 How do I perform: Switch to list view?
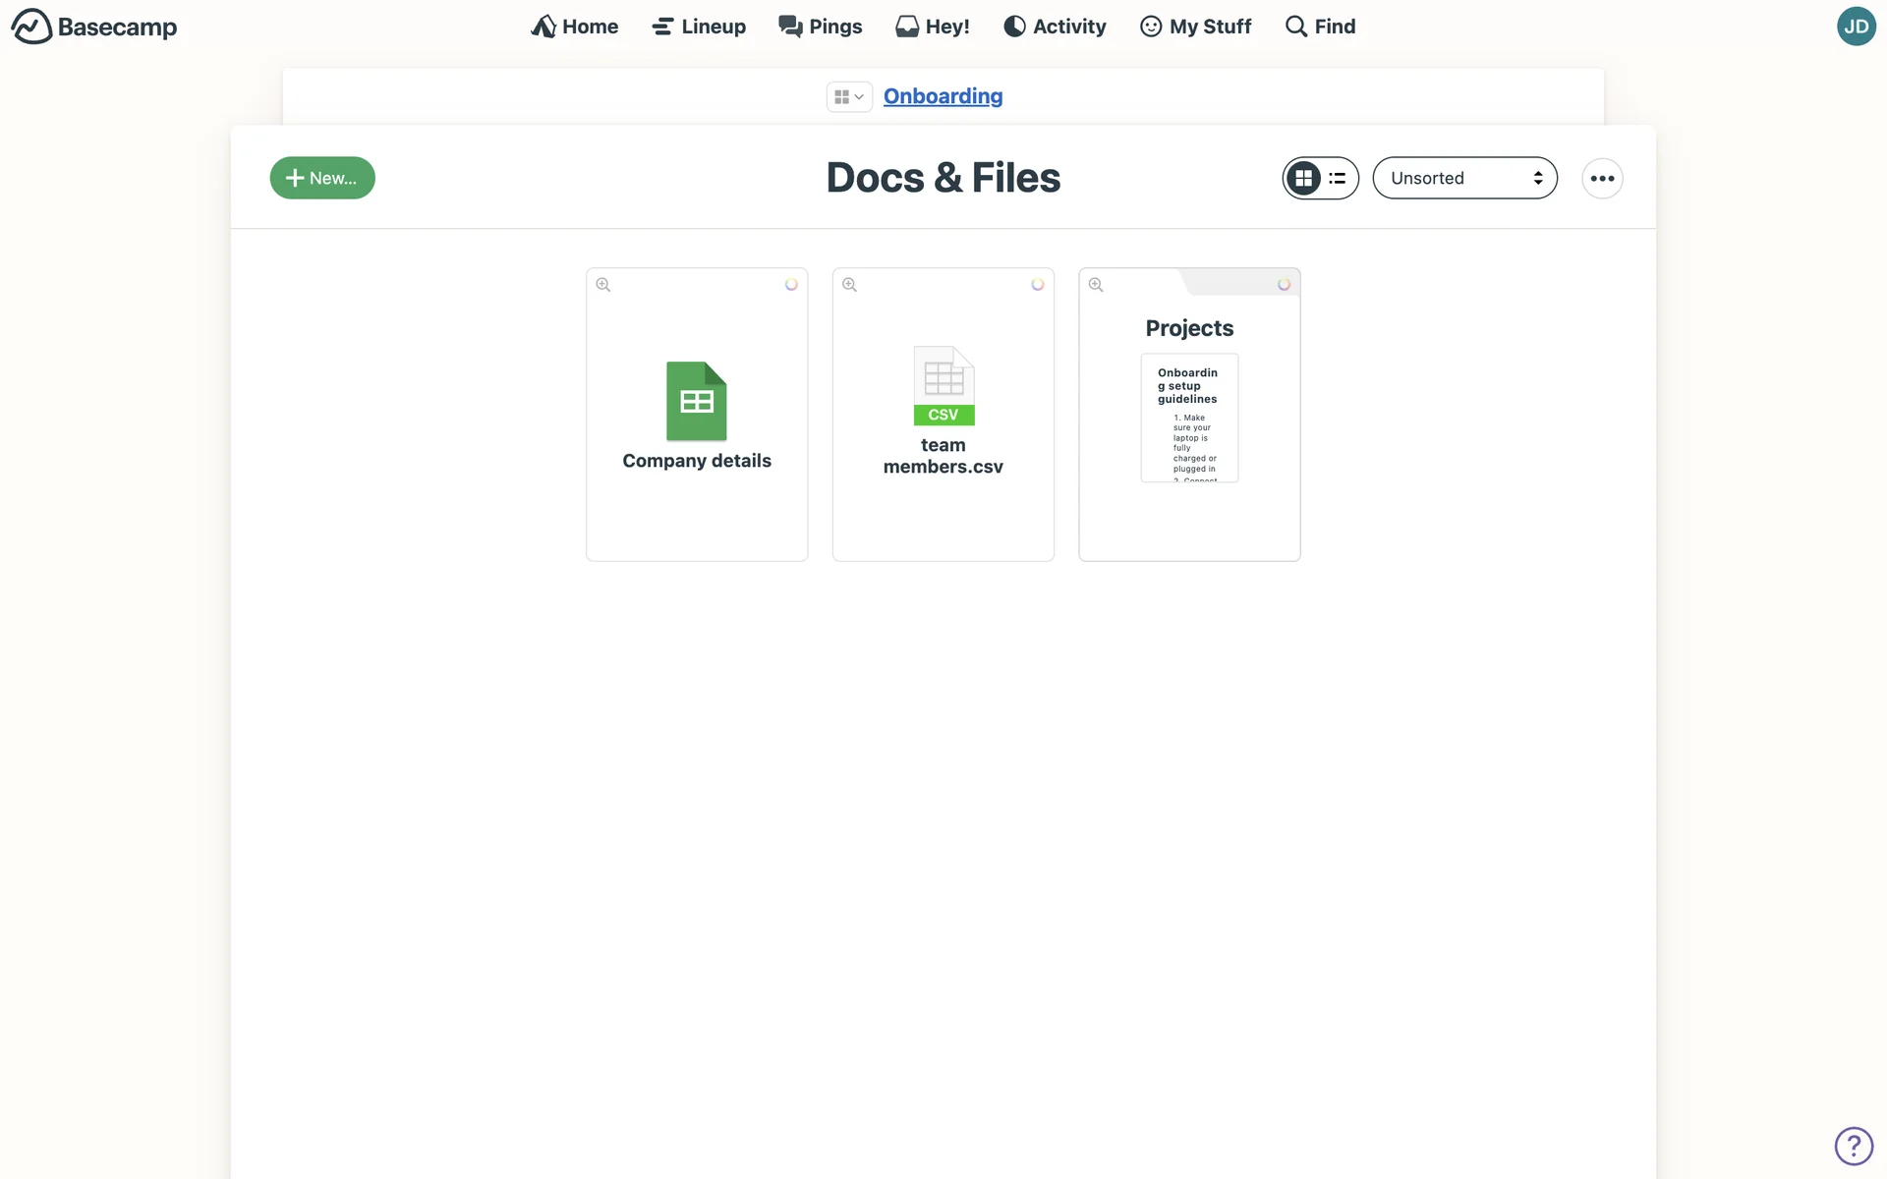1338,178
